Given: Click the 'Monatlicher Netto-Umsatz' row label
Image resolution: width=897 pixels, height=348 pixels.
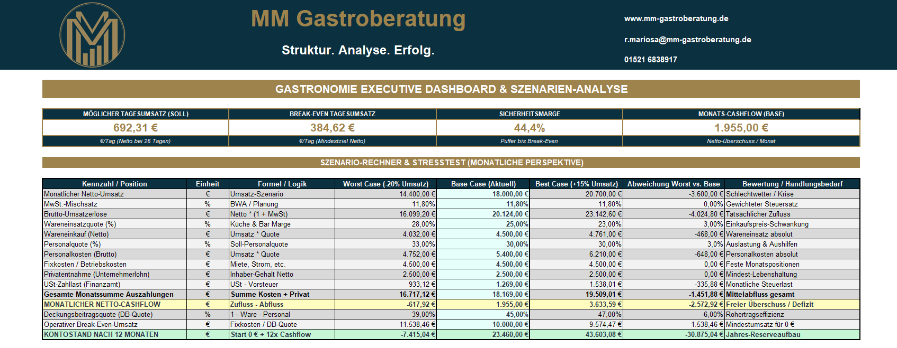Looking at the screenshot, I should click(x=114, y=194).
